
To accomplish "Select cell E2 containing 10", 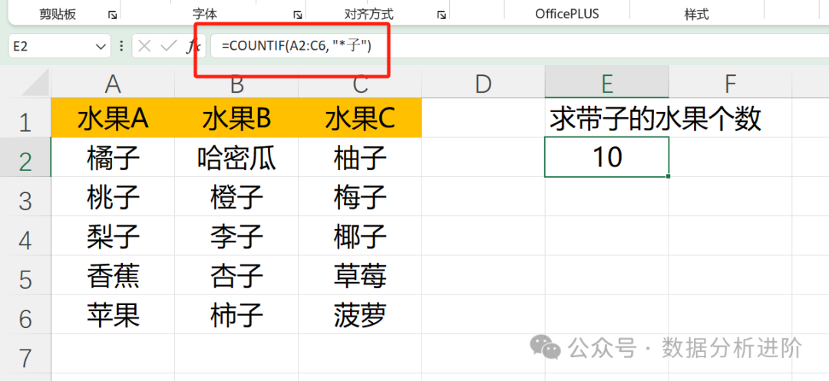I will click(606, 157).
